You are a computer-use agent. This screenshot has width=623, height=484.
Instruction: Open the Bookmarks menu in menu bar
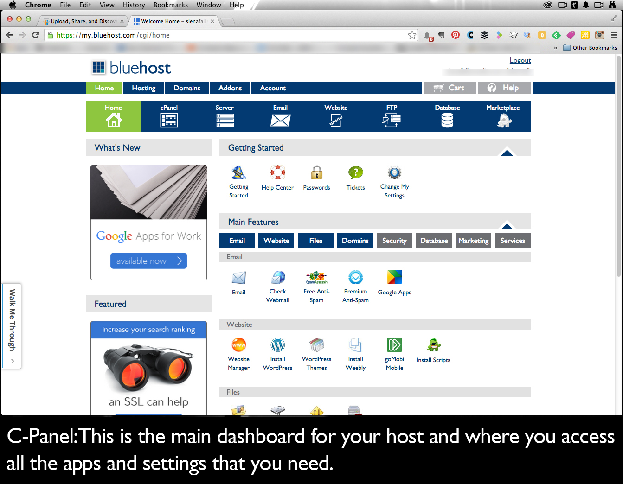(x=171, y=5)
